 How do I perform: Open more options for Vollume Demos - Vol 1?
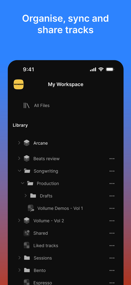point(112,208)
